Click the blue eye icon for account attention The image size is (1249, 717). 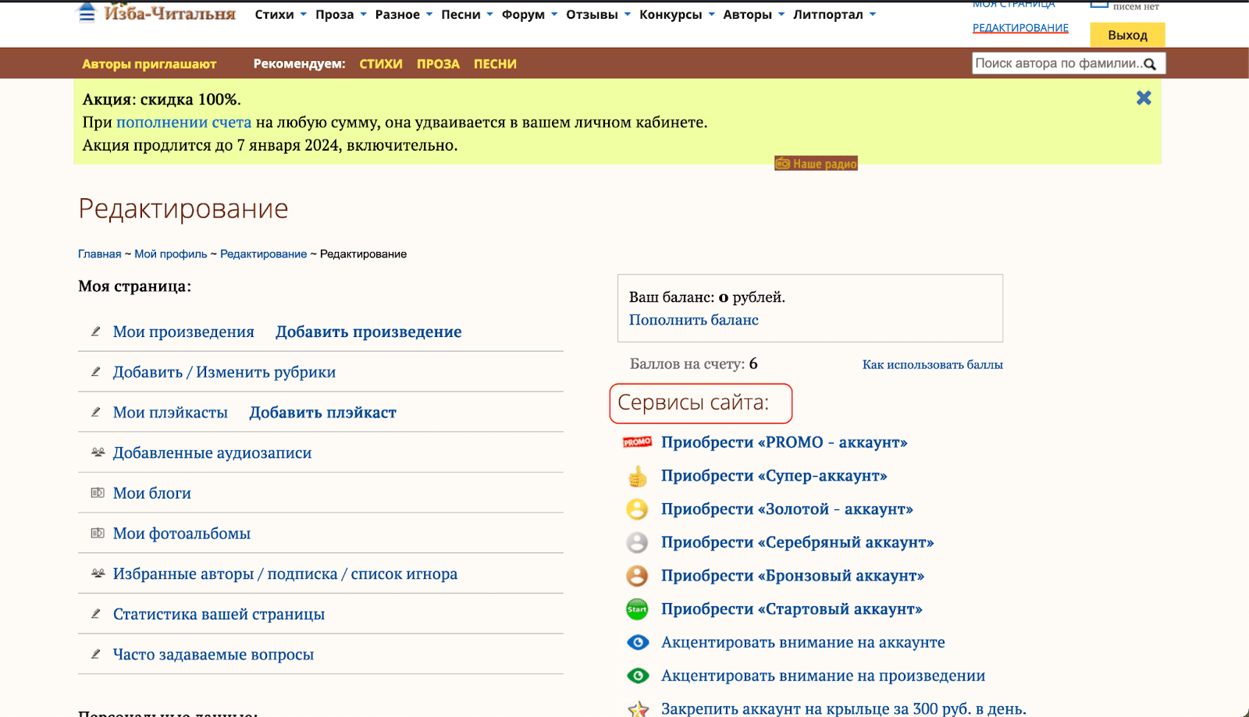tap(638, 642)
